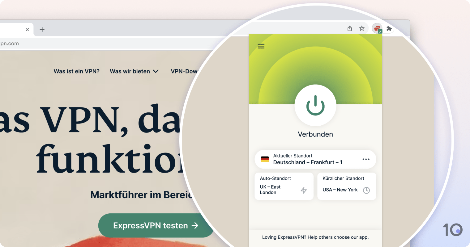The width and height of the screenshot is (470, 247).
Task: Expand the Was wir bieten dropdown
Action: click(134, 71)
